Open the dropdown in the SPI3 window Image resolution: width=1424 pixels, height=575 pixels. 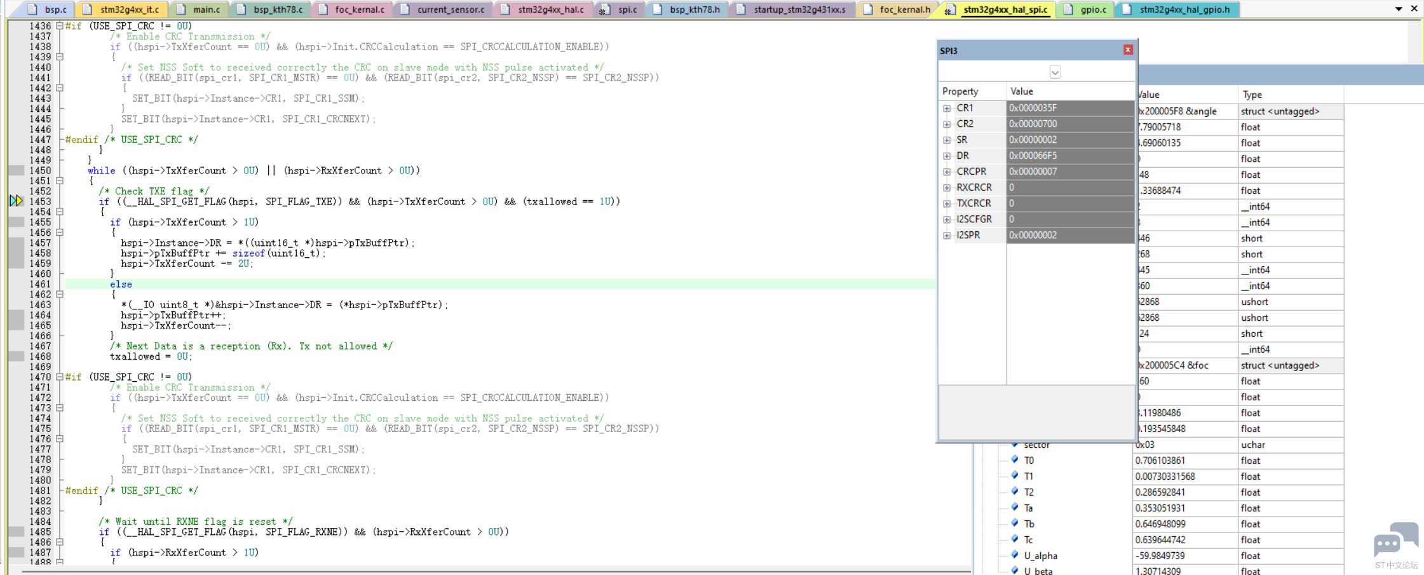coord(1055,72)
